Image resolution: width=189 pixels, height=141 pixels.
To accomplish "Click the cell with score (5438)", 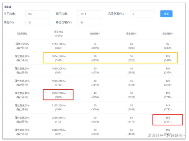I will tap(95, 120).
